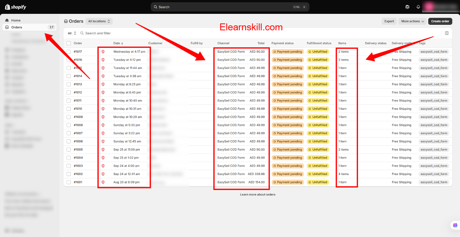Click the Payment pending badge on order #1006
460x237 pixels.
coord(288,141)
